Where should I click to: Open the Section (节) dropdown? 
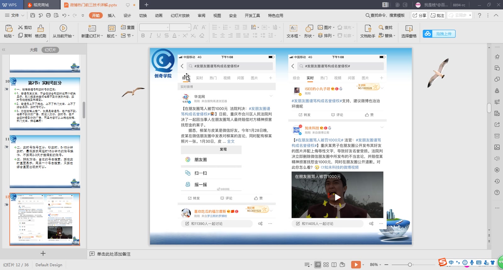click(x=127, y=36)
